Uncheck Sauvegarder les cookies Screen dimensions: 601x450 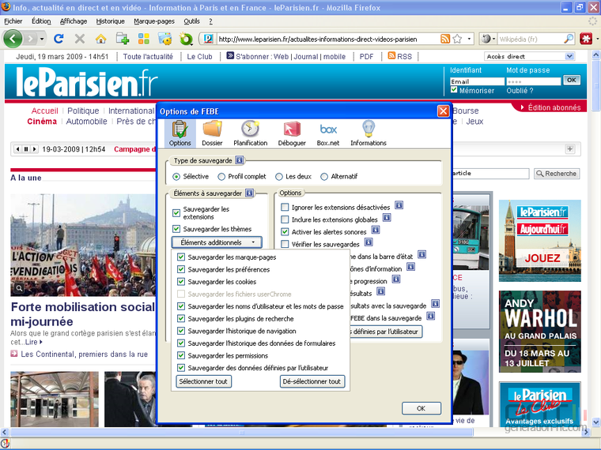(x=181, y=281)
